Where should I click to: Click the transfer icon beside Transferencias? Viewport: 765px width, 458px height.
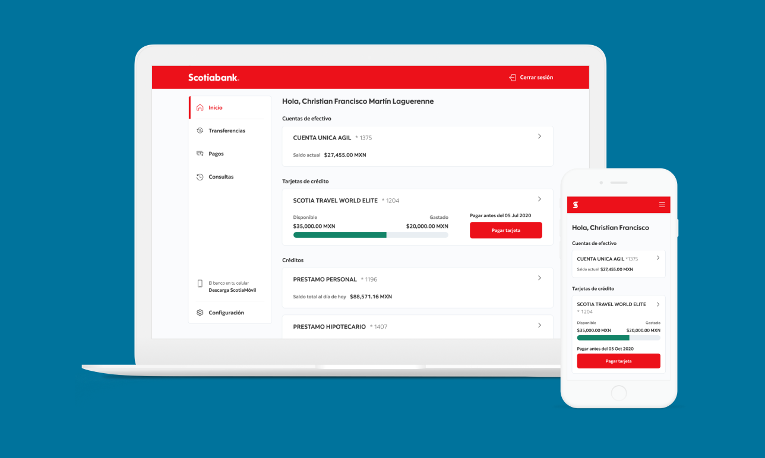pos(200,131)
